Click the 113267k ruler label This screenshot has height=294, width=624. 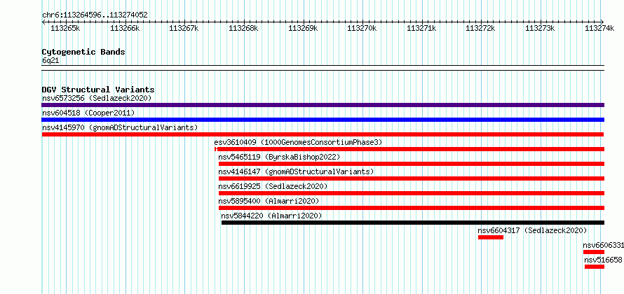click(x=184, y=28)
